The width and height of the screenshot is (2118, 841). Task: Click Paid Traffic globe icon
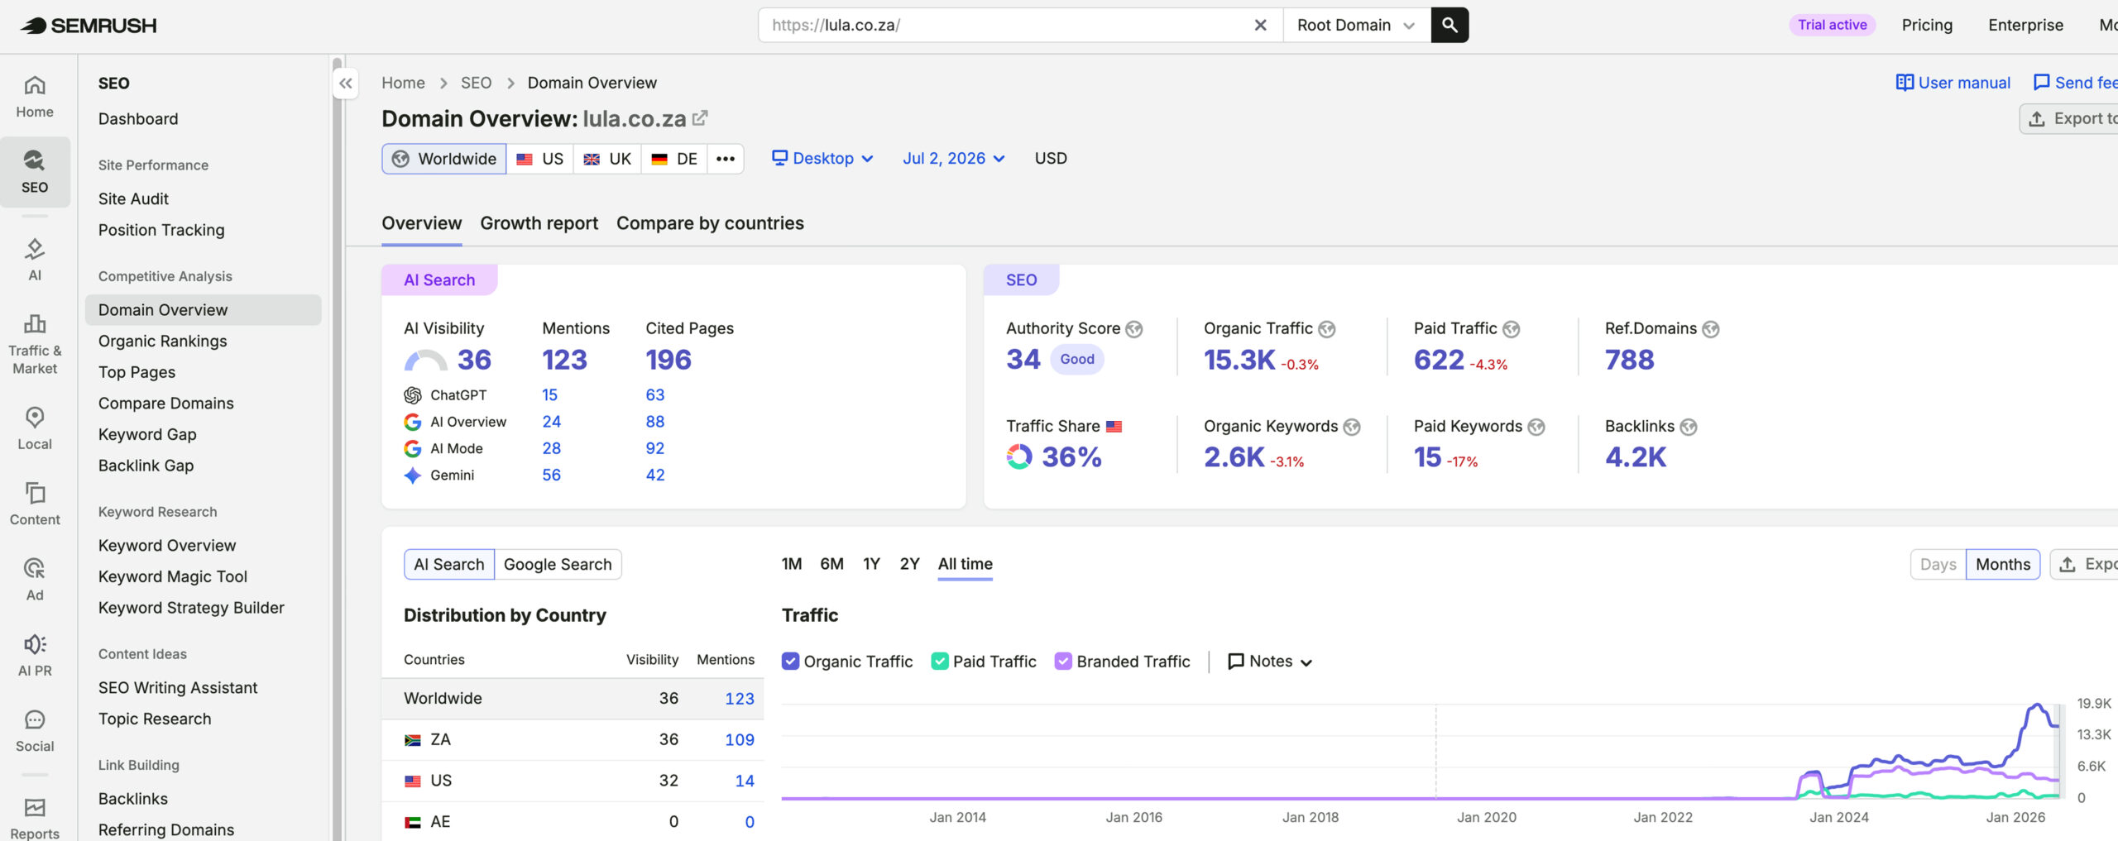click(1512, 329)
